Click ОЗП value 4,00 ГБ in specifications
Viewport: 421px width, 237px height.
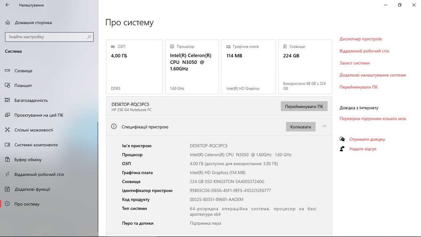click(x=234, y=164)
